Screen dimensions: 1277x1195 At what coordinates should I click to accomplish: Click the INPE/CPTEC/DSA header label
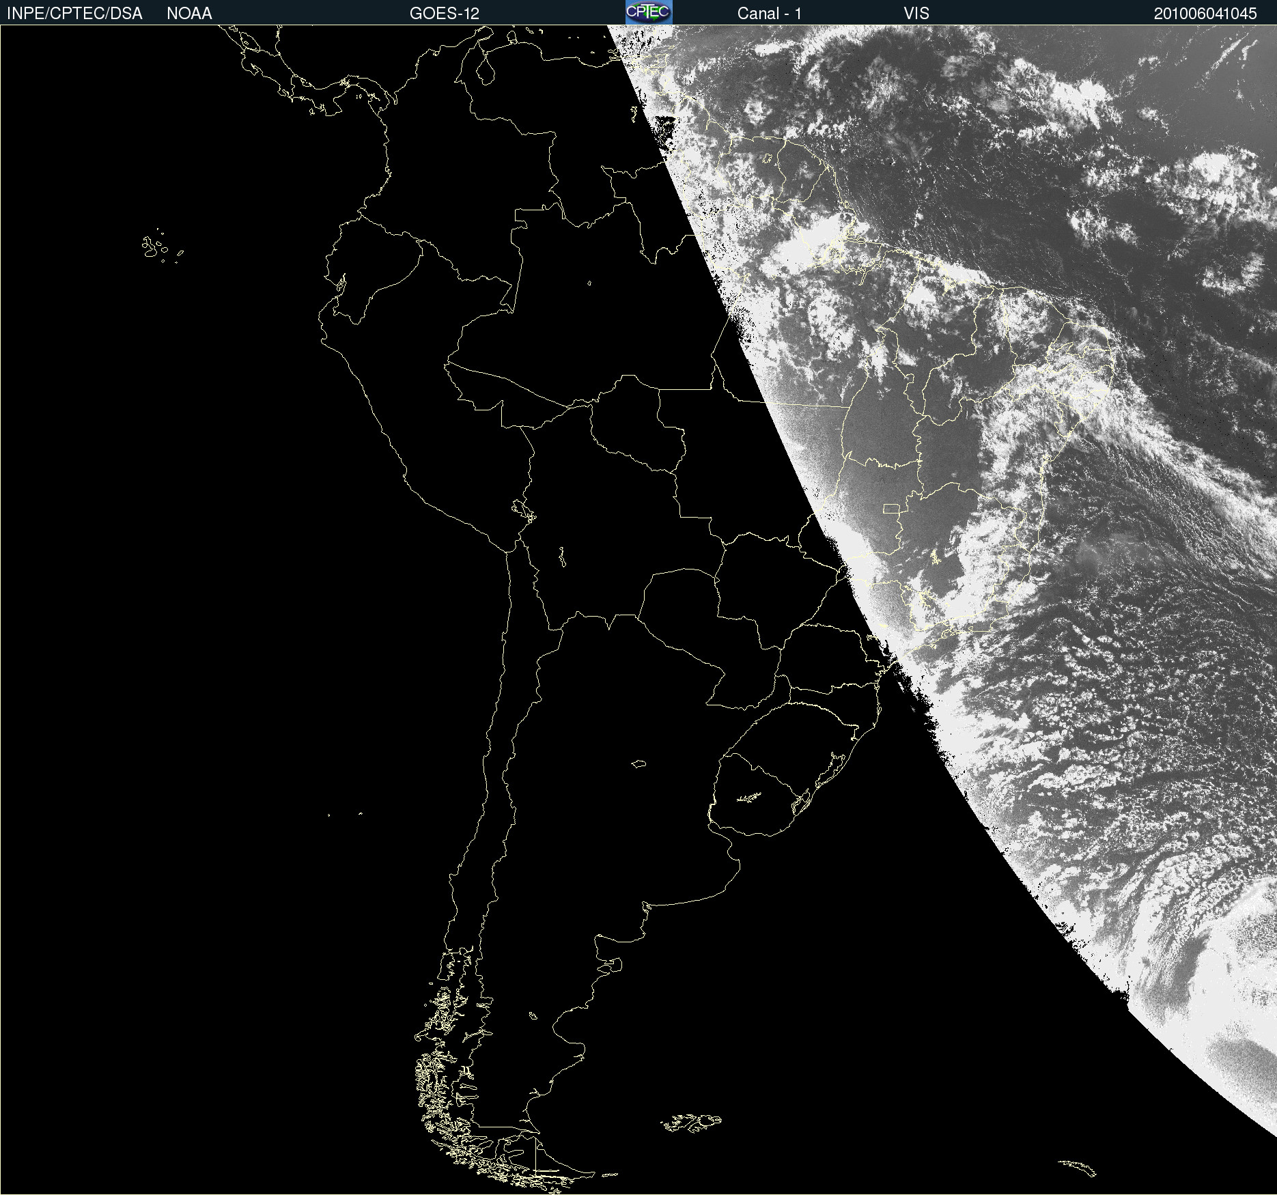(x=74, y=14)
